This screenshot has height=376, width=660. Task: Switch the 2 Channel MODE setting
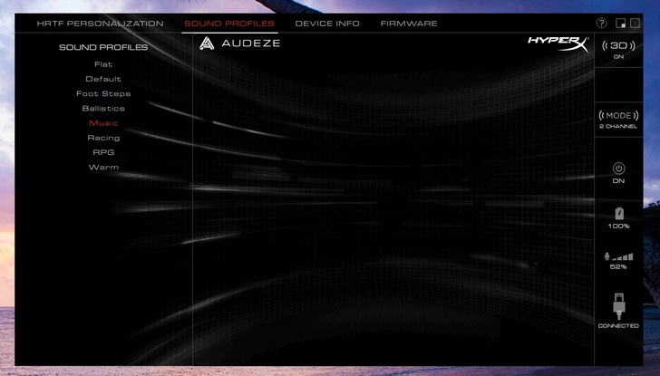[x=618, y=116]
